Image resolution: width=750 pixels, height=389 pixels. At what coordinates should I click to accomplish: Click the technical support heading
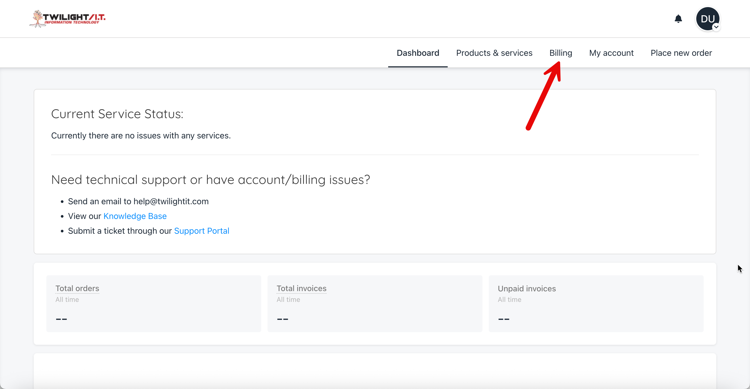(x=210, y=179)
